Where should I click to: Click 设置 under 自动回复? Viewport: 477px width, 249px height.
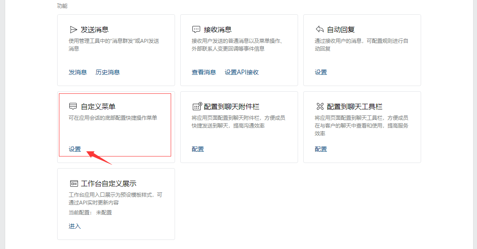click(x=321, y=72)
